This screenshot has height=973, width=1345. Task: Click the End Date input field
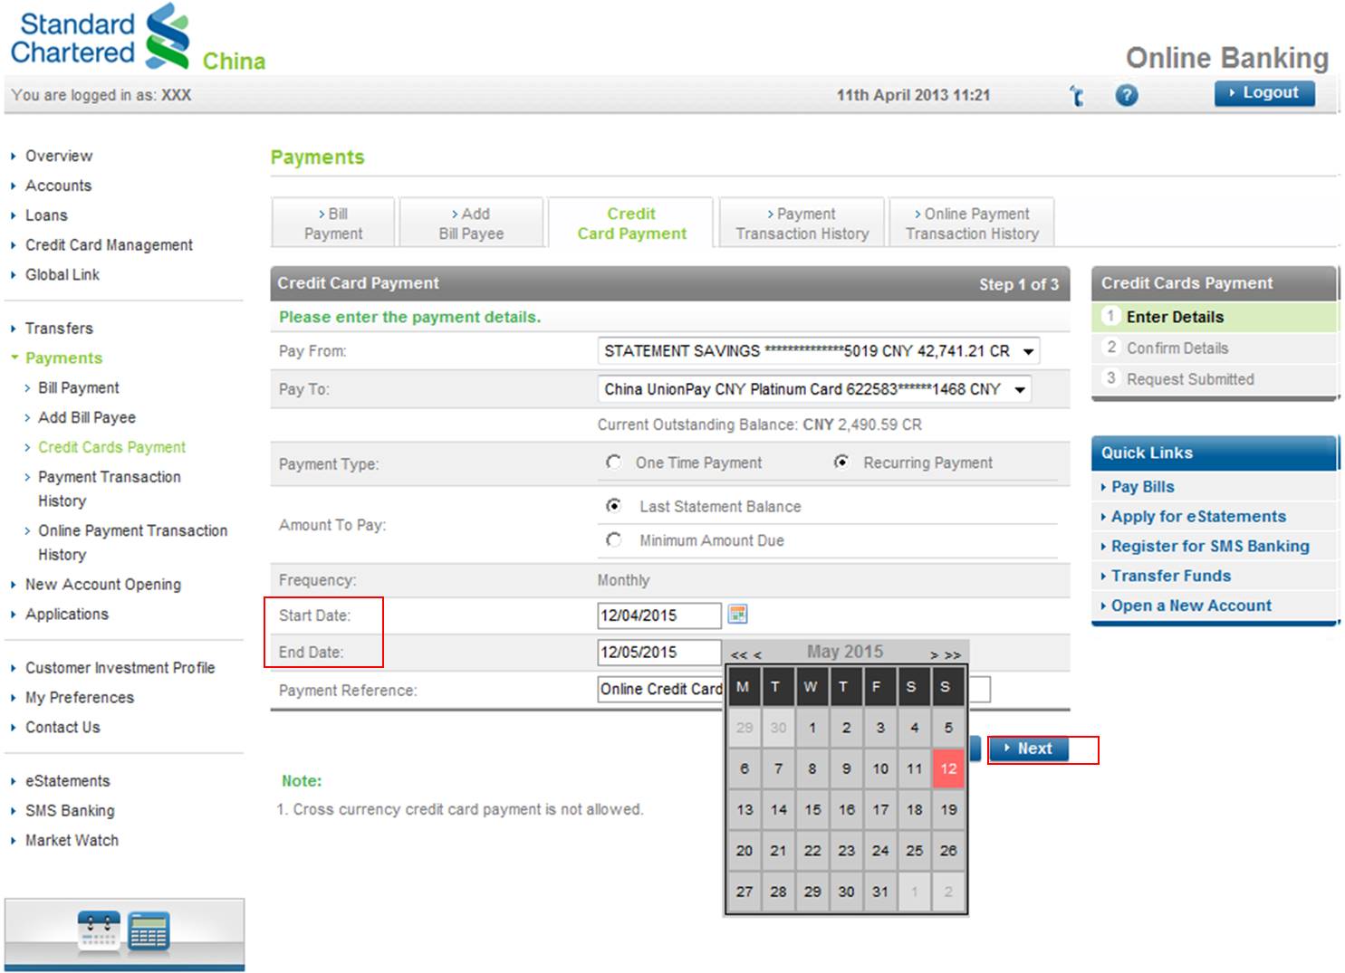659,652
